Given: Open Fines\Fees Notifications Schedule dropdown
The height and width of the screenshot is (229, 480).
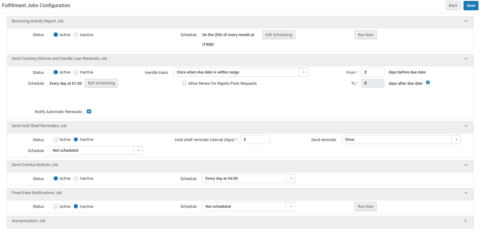Looking at the screenshot, I should pyautogui.click(x=249, y=207).
